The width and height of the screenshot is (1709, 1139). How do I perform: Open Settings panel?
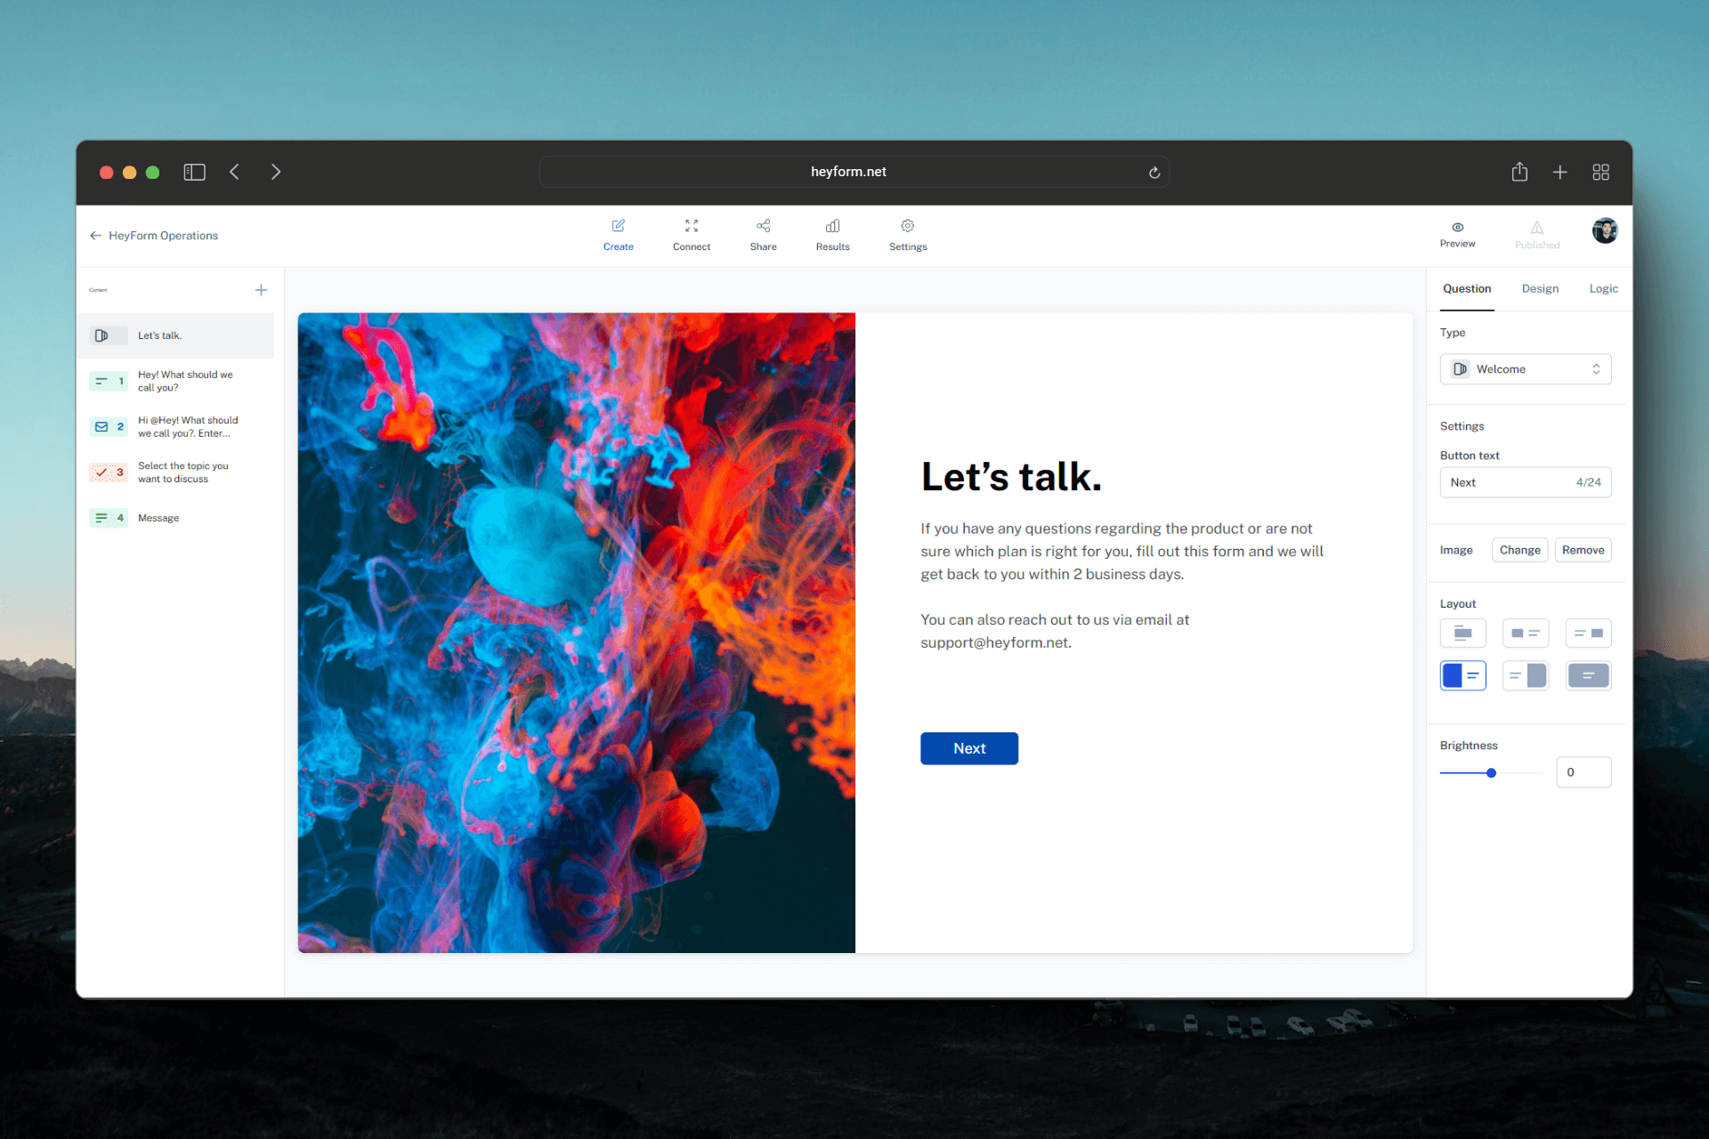(907, 235)
